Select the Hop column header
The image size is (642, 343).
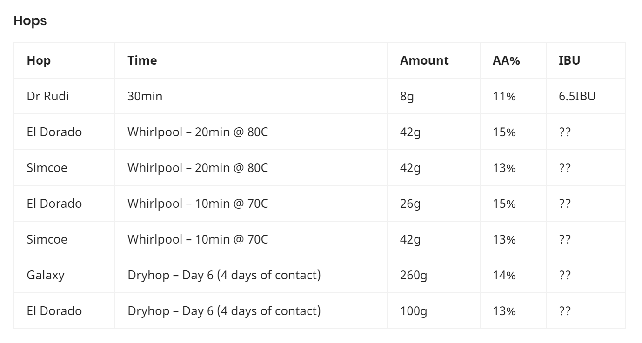[x=39, y=60]
